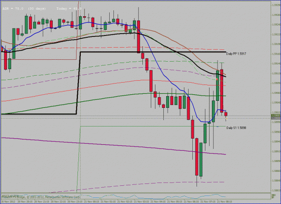
Task: Click the '21 Nov 03:15' time axis label
Action: point(142,202)
